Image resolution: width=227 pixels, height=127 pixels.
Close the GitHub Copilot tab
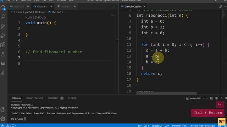pyautogui.click(x=144, y=6)
